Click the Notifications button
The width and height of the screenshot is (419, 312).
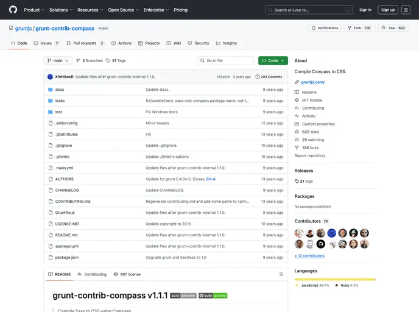[325, 28]
